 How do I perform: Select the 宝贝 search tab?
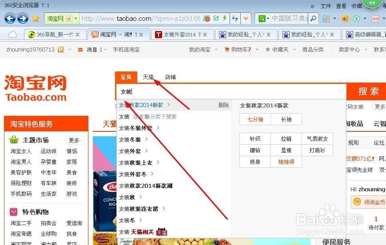pos(126,77)
